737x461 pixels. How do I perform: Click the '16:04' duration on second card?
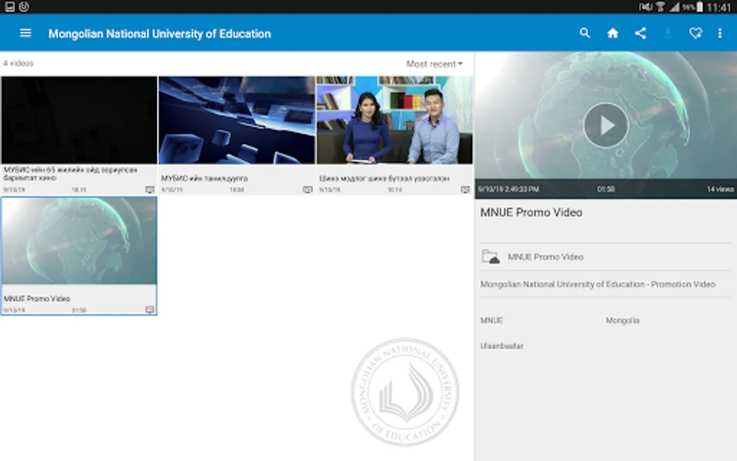coord(236,190)
